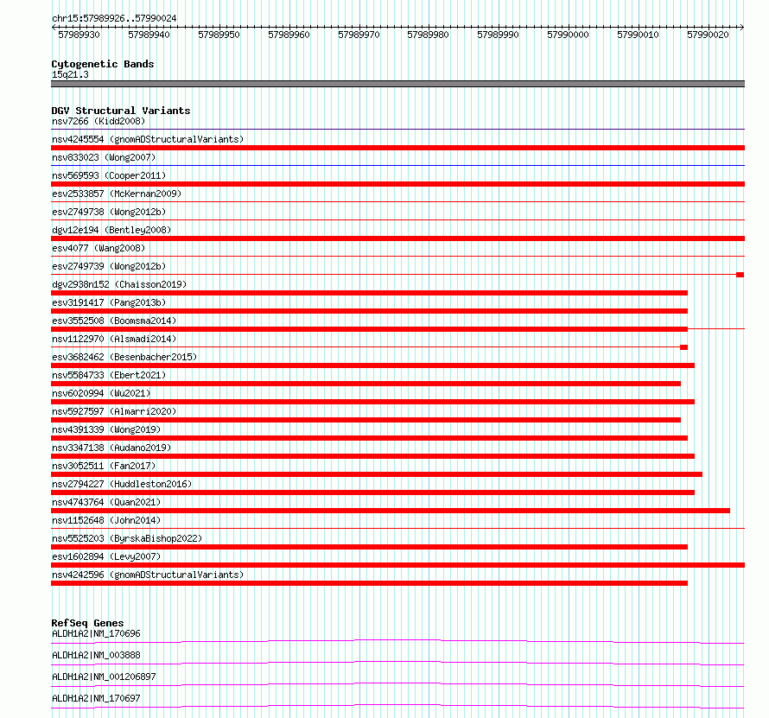
Task: Click transcript ALDH1A2|NM_170697
Action: [96, 698]
